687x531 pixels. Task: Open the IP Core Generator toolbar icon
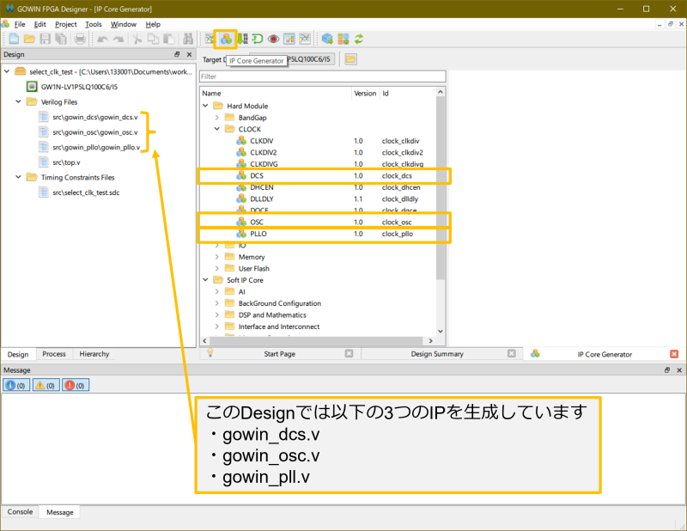coord(226,39)
